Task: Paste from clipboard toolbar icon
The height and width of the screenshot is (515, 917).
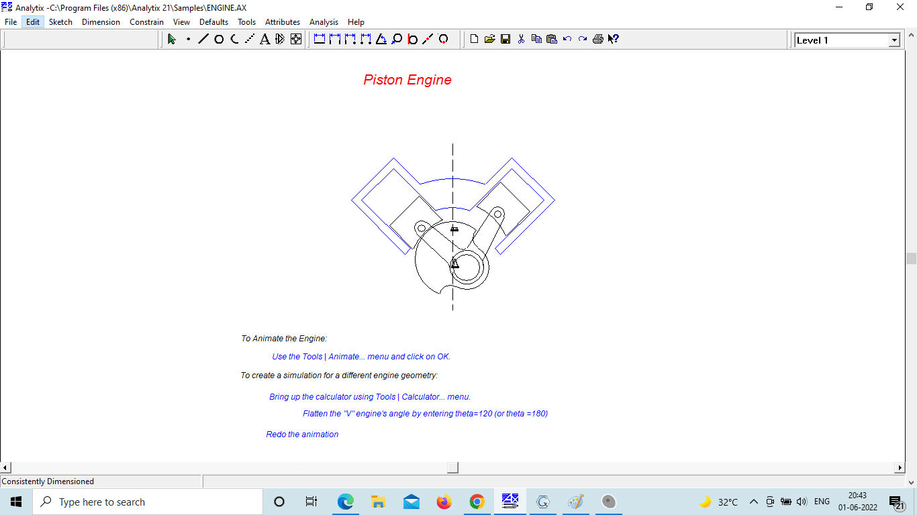Action: [552, 40]
